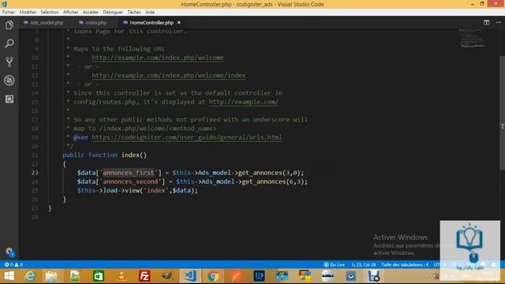Viewport: 505px width, 284px height.
Task: Open the dark blue monitor app in the taskbar
Action: point(259,276)
